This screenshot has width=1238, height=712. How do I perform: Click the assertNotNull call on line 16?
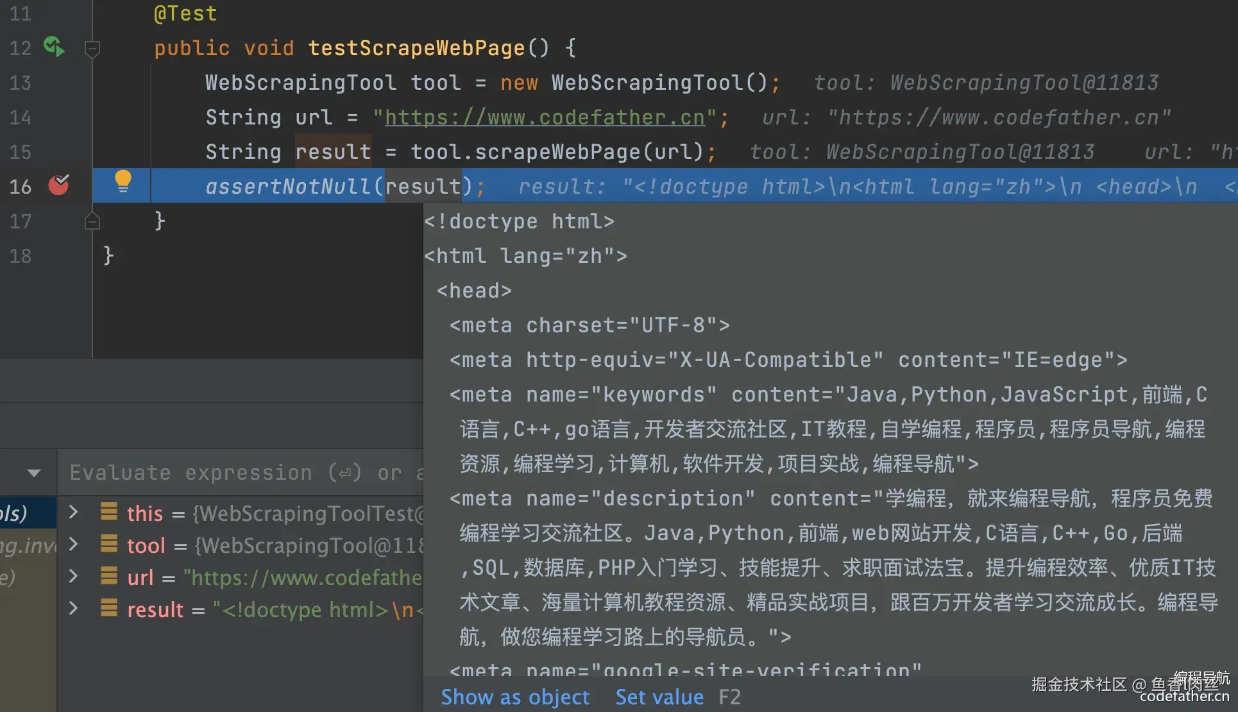288,187
